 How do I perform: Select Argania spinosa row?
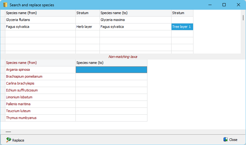[x=40, y=70]
